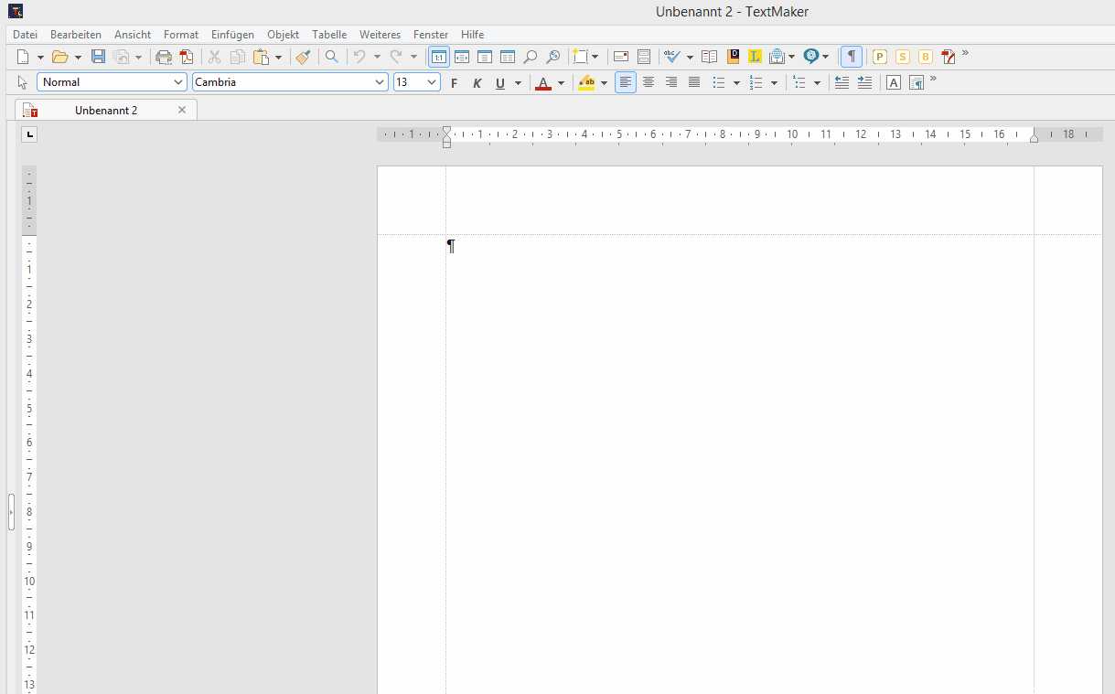Viewport: 1115px width, 694px height.
Task: Click the Save document icon
Action: pyautogui.click(x=98, y=57)
